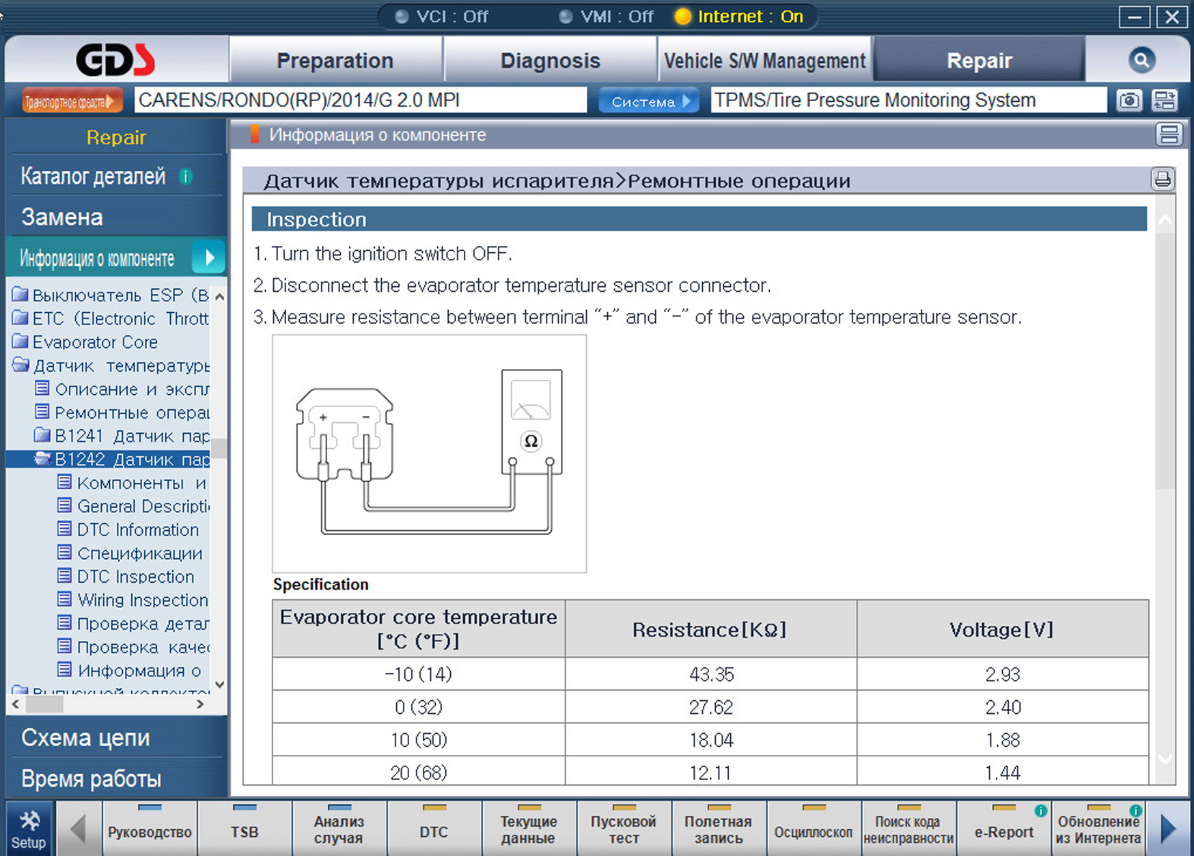Expand the Evaporator Core folder
This screenshot has height=856, width=1194.
(20, 342)
